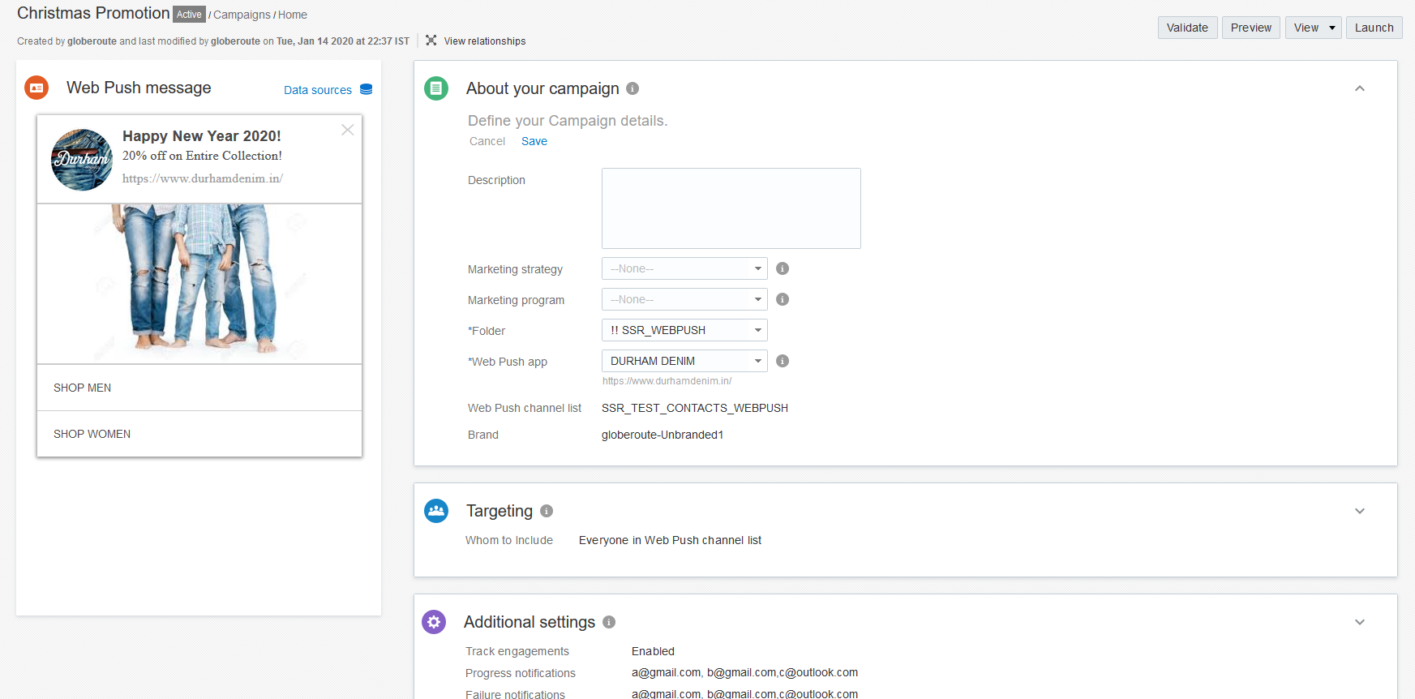The height and width of the screenshot is (699, 1415).
Task: Click the Marketing strategy info icon
Action: 783,268
